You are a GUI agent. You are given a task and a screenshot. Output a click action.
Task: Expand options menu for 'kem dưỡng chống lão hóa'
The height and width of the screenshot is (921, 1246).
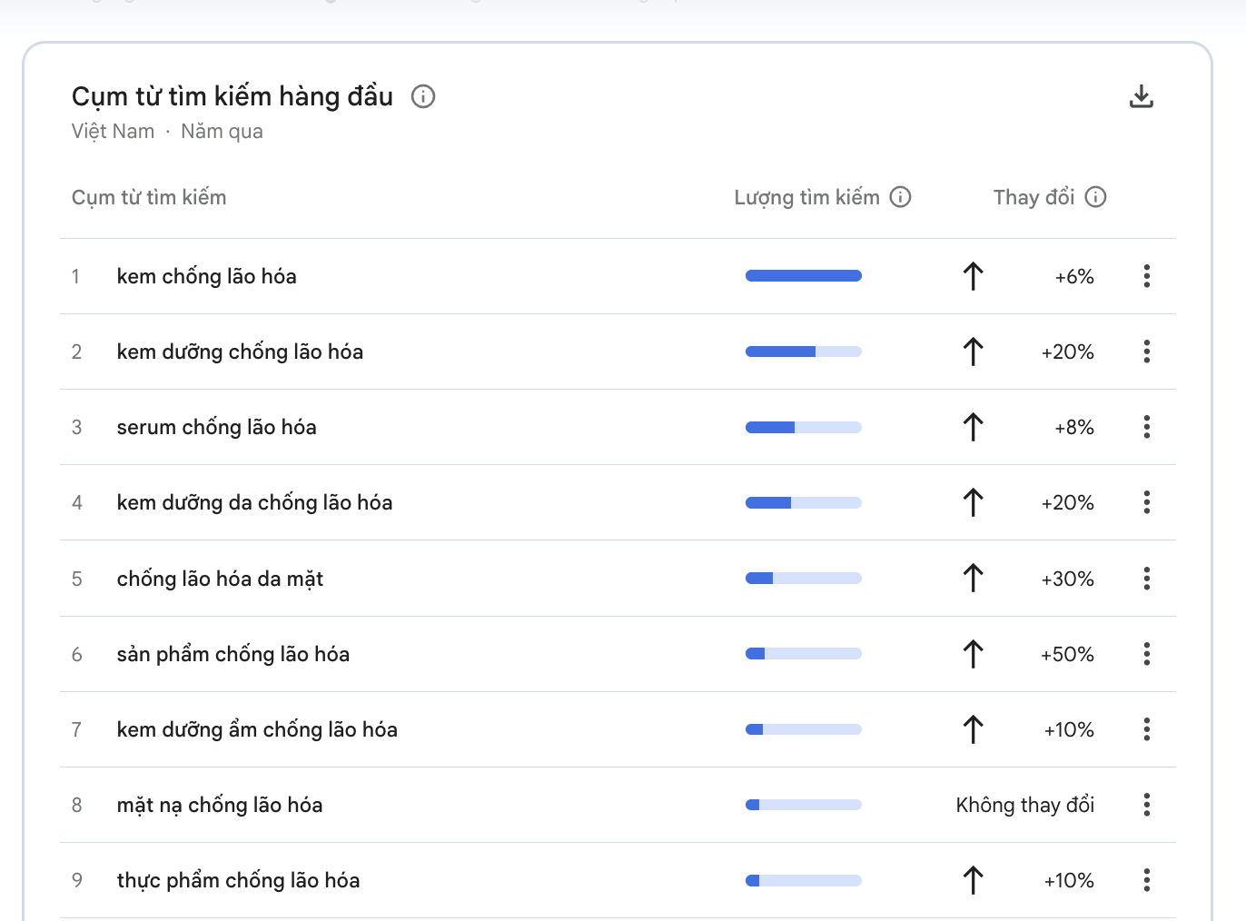[1146, 352]
